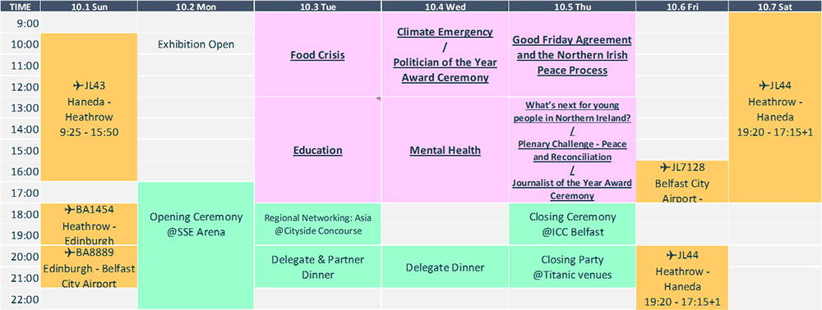Select the Closing Party @Titanic venues block
Screen dimensions: 822x310
coord(572,267)
